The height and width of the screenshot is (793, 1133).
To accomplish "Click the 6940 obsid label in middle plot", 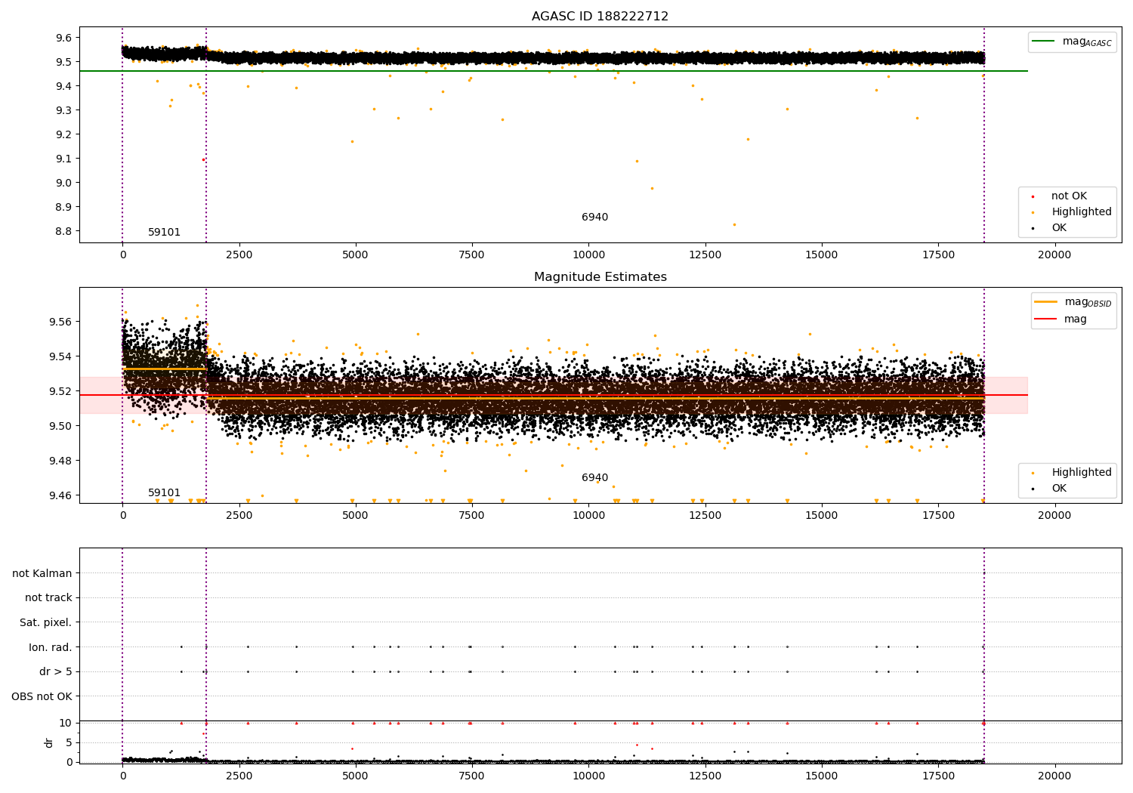I will pyautogui.click(x=594, y=478).
